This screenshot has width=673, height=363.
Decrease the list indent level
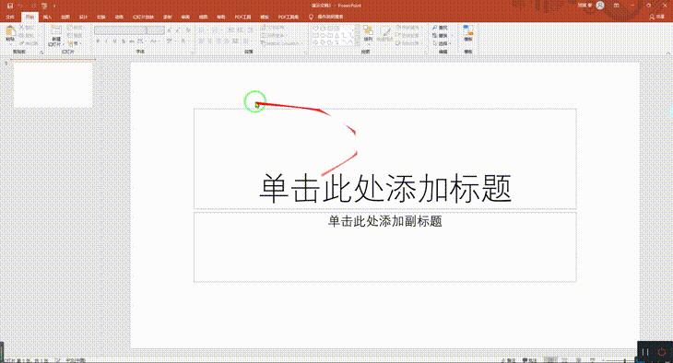pos(231,30)
